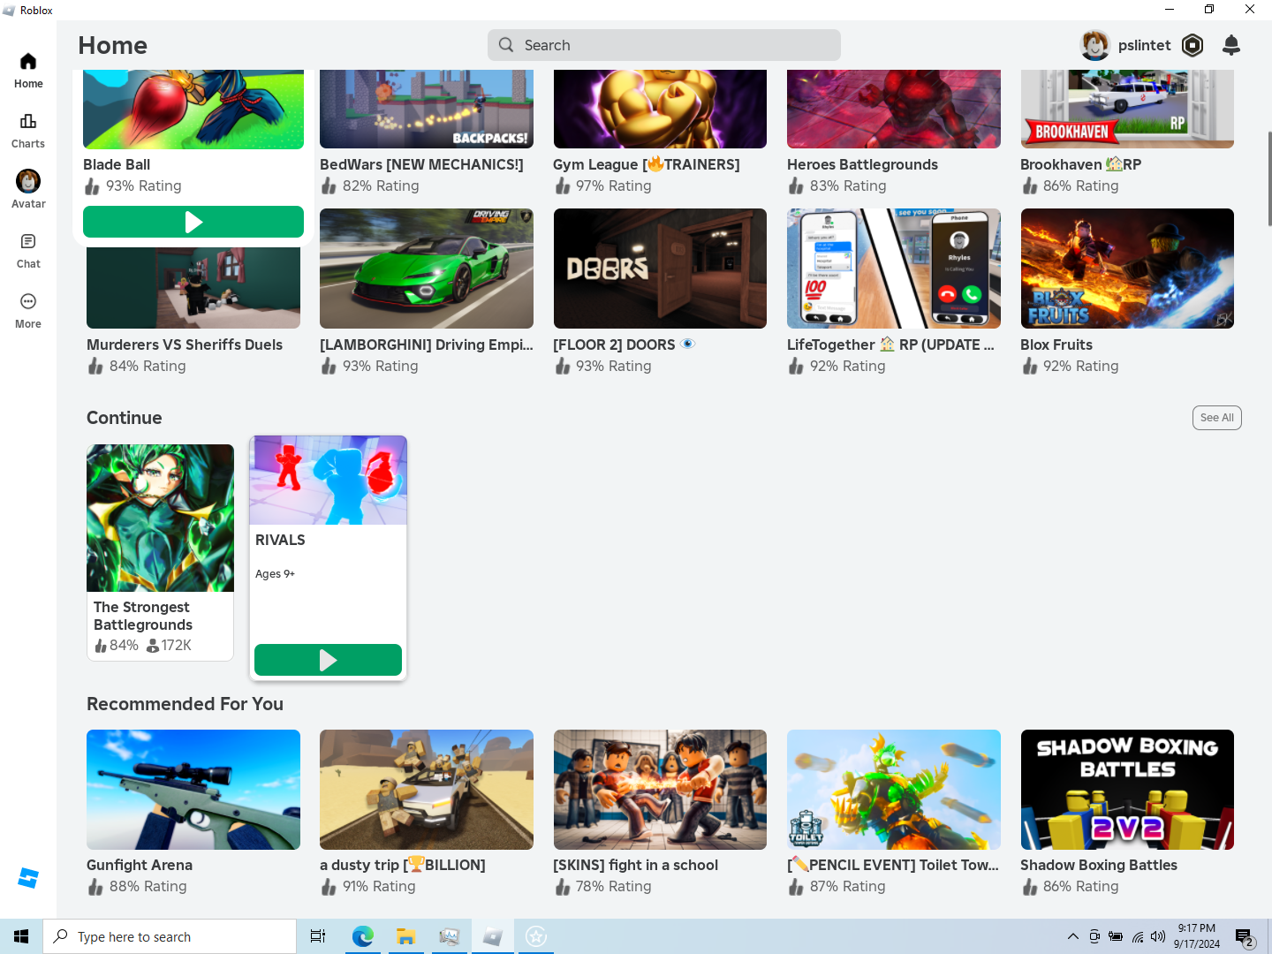Click the Windows taskbar search box
The height and width of the screenshot is (954, 1272).
[170, 936]
